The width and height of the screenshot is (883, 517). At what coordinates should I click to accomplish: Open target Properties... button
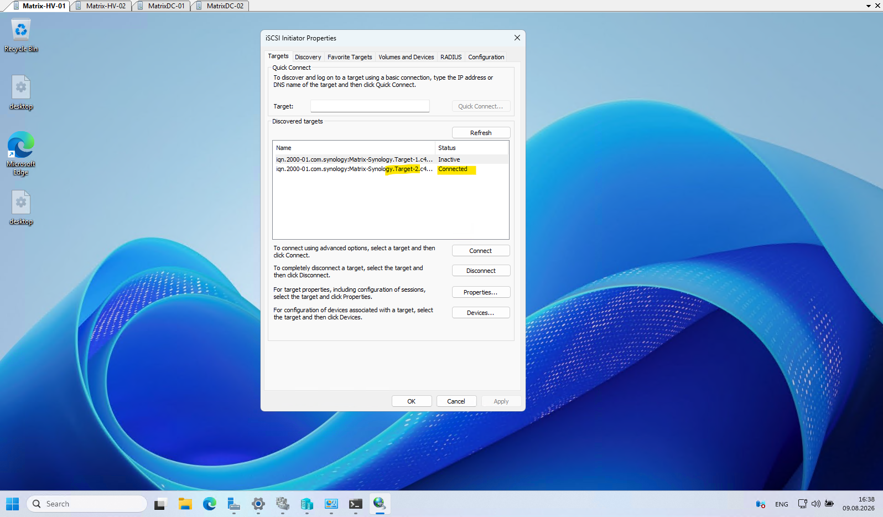(481, 292)
